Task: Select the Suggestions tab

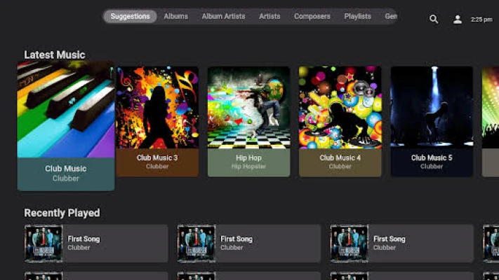Action: pyautogui.click(x=130, y=16)
